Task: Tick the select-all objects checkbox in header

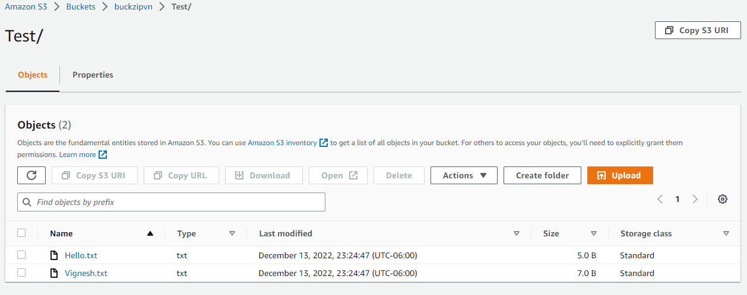Action: pyautogui.click(x=22, y=233)
